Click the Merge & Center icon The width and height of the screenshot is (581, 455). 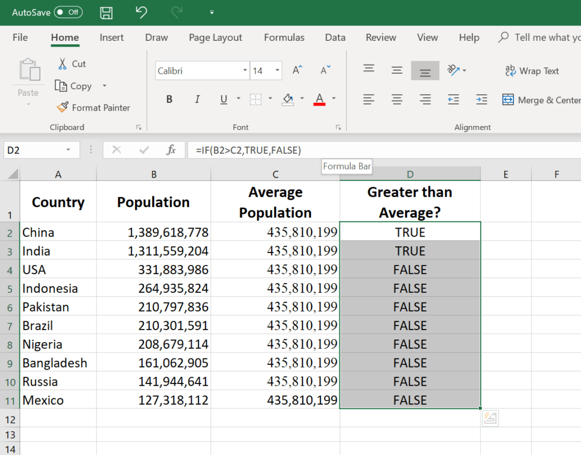point(508,100)
